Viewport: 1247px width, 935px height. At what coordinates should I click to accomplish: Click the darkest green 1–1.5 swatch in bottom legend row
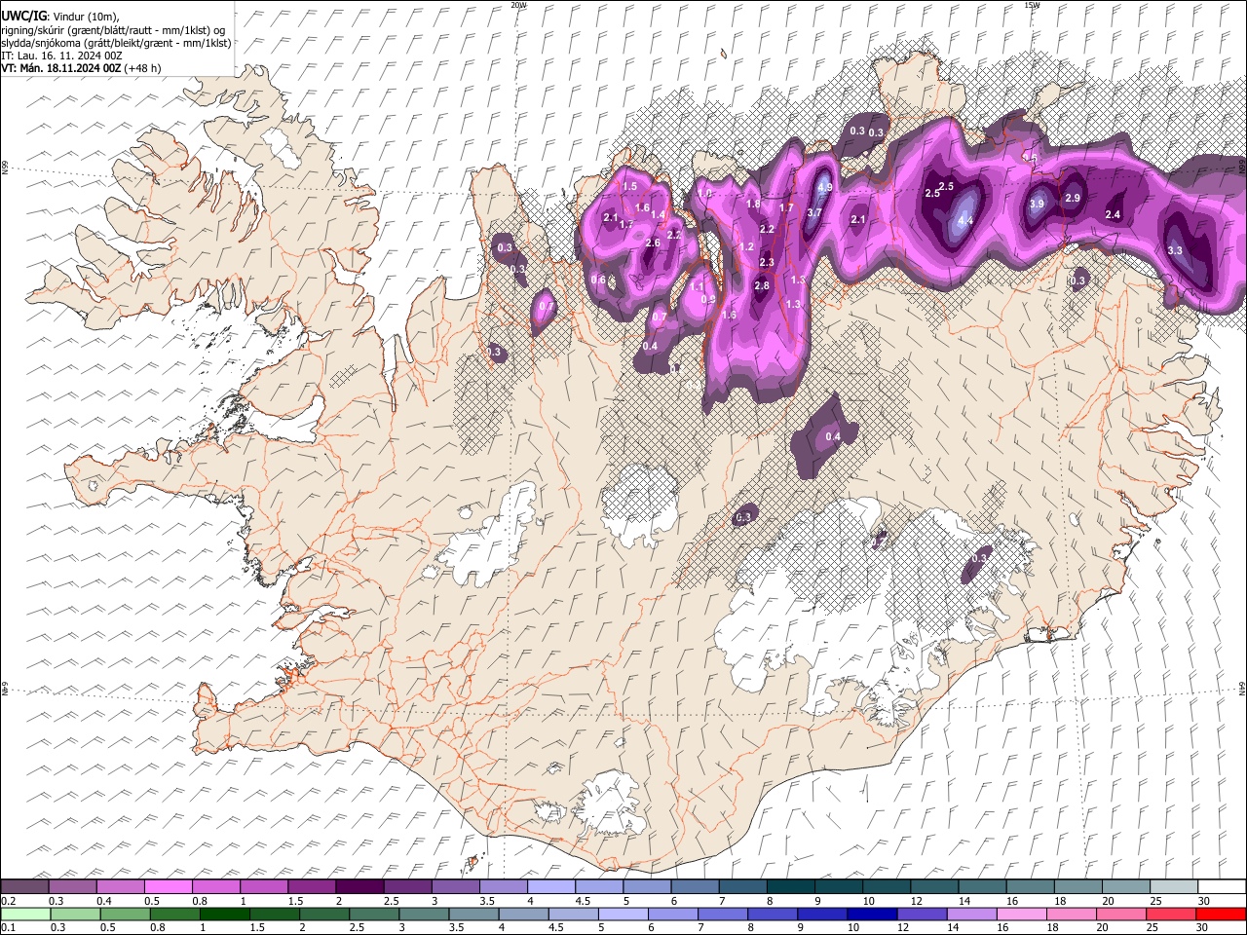225,914
